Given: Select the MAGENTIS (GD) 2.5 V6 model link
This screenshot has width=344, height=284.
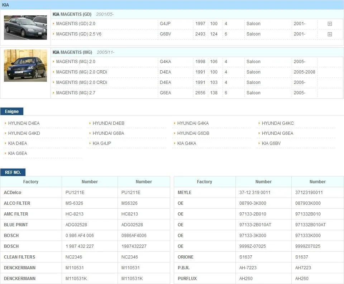Looking at the screenshot, I should click(x=79, y=34).
